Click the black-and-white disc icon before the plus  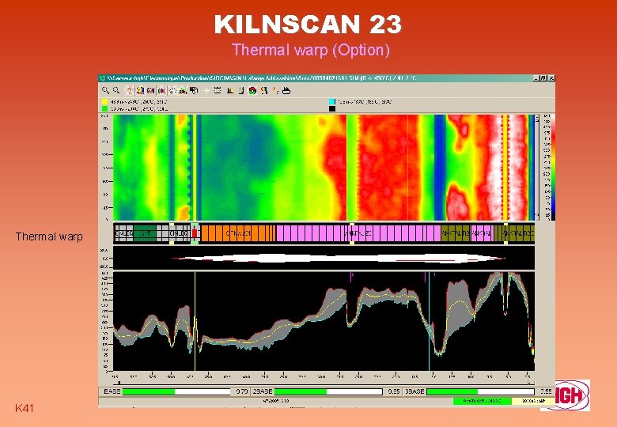point(194,90)
